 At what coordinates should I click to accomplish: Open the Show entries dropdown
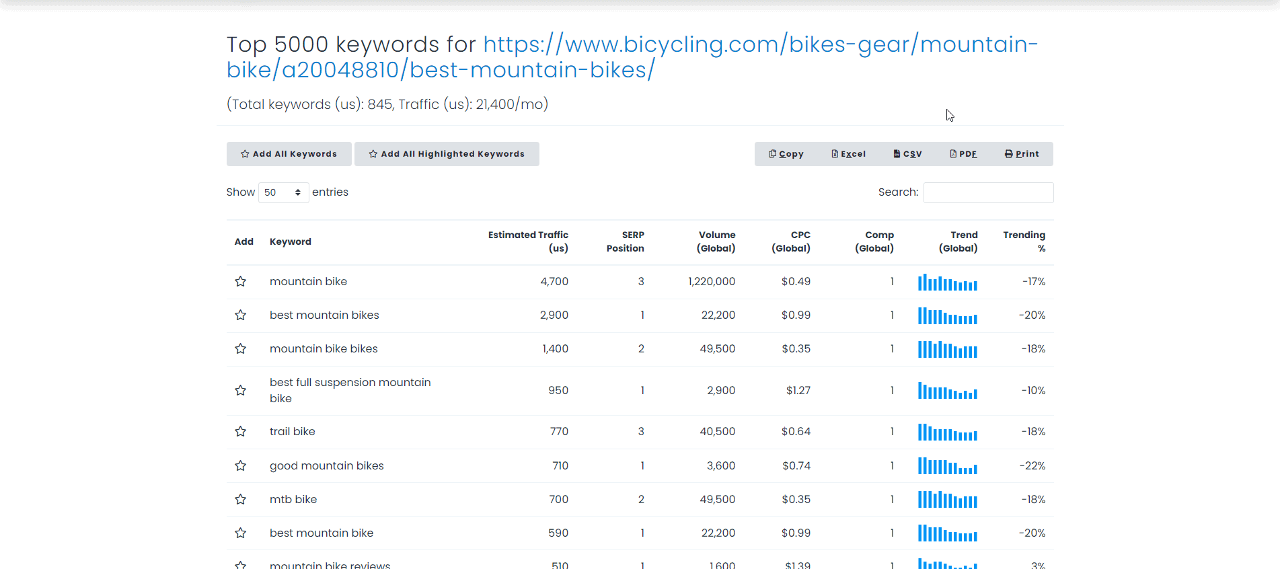coord(283,192)
